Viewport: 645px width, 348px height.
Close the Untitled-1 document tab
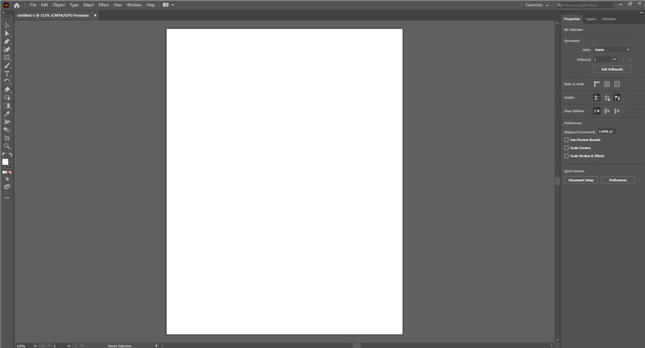click(x=95, y=15)
